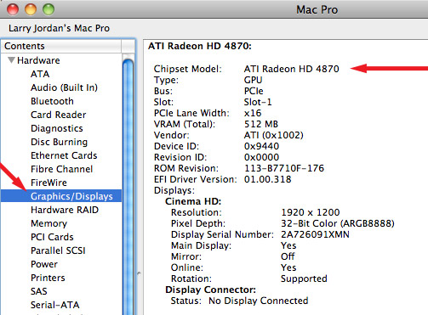This screenshot has width=428, height=315.
Task: Click the Revision ID value 0x0000
Action: [x=261, y=157]
